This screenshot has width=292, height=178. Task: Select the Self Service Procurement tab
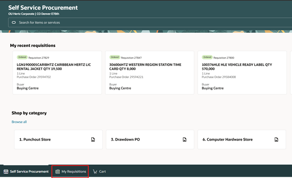coord(26,171)
